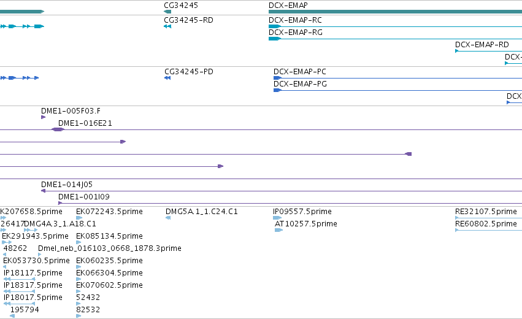Click the AT10257.5prime EST block

coord(278,230)
